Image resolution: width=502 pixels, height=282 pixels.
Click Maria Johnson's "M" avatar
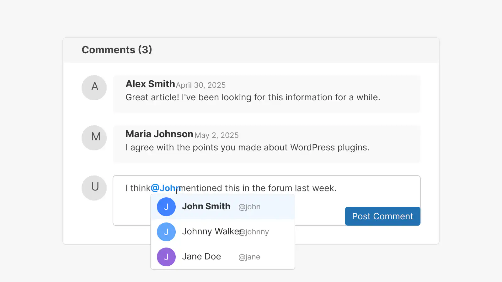(94, 138)
